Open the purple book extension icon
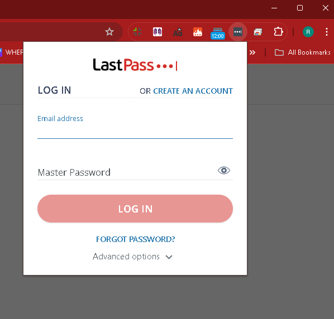Image resolution: width=334 pixels, height=319 pixels. [158, 32]
